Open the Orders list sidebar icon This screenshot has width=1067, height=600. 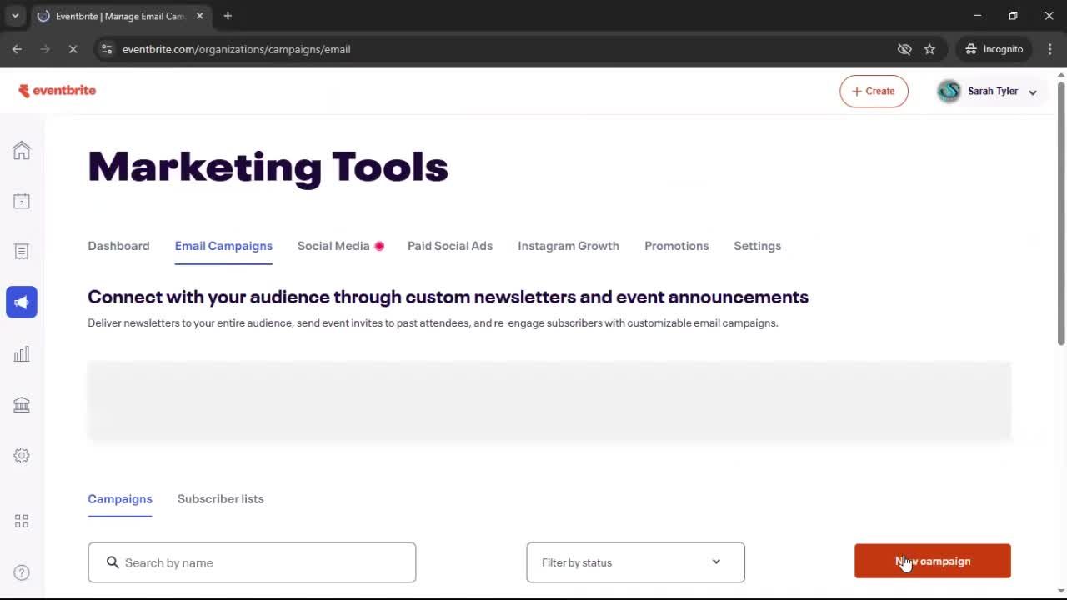tap(22, 251)
